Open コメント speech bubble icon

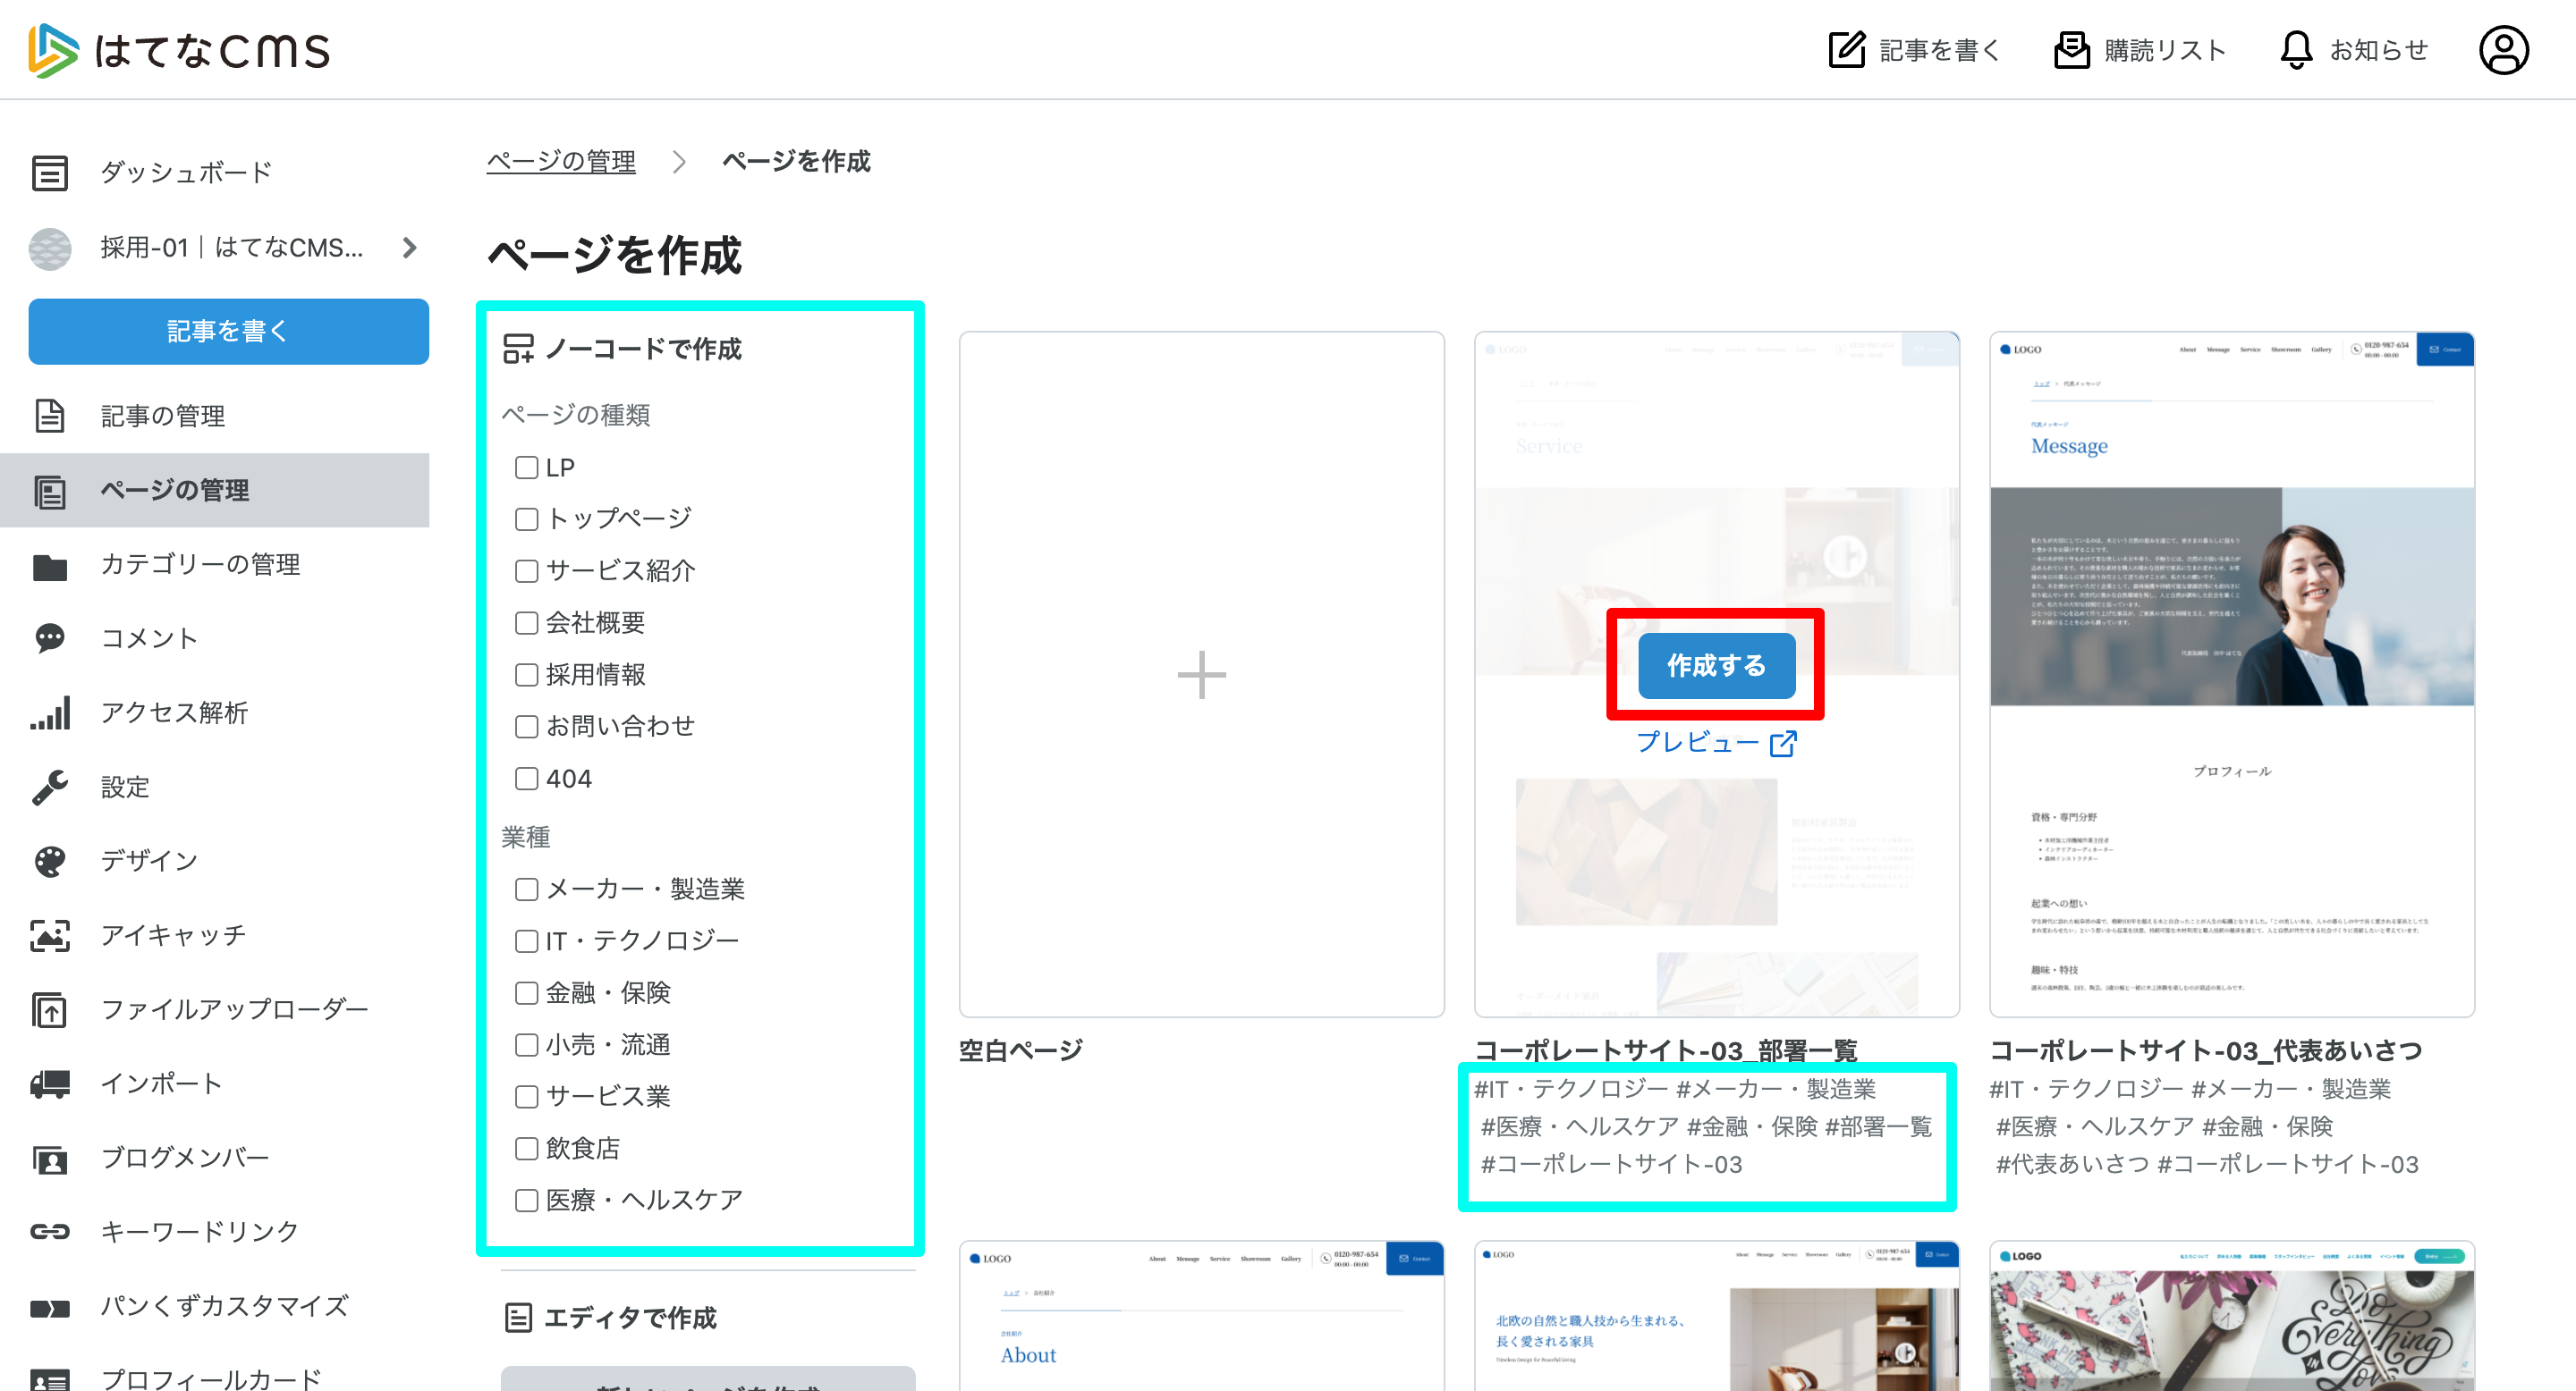click(x=50, y=637)
